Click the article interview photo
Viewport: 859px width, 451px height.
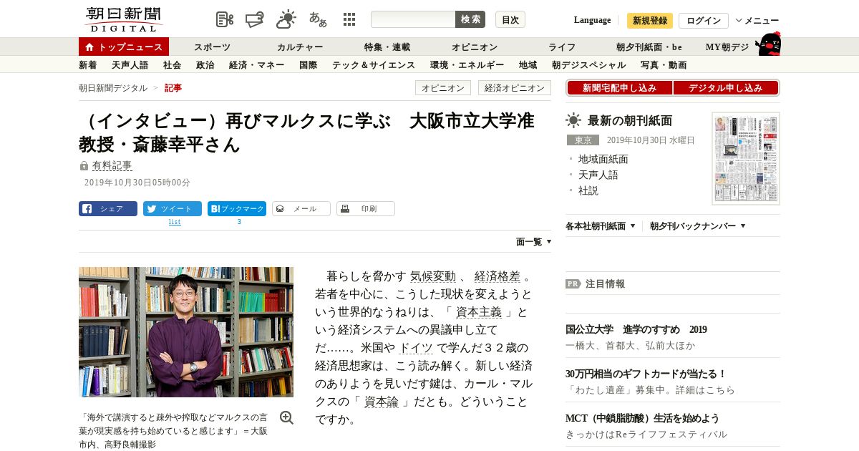(186, 332)
